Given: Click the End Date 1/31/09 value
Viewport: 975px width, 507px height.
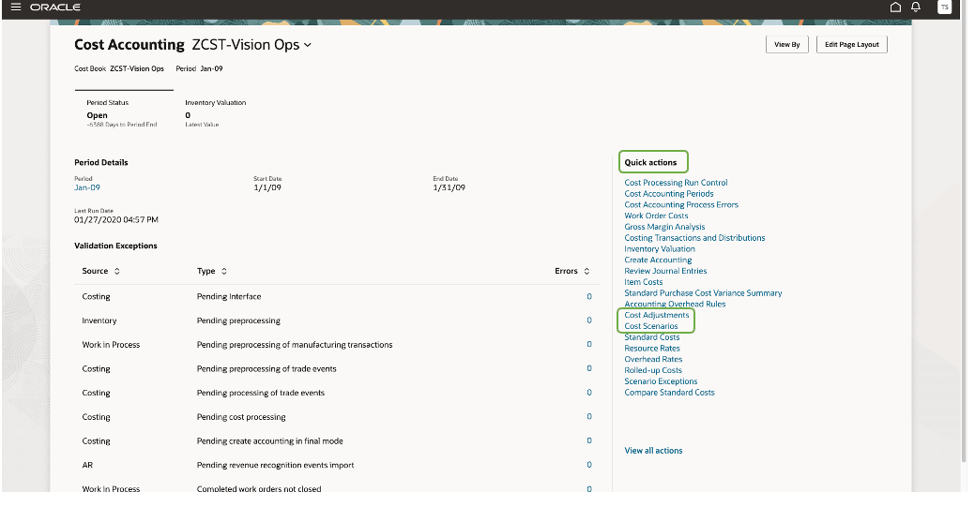Looking at the screenshot, I should [x=449, y=187].
